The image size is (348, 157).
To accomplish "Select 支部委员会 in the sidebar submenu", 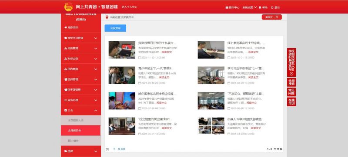I will click(81, 131).
